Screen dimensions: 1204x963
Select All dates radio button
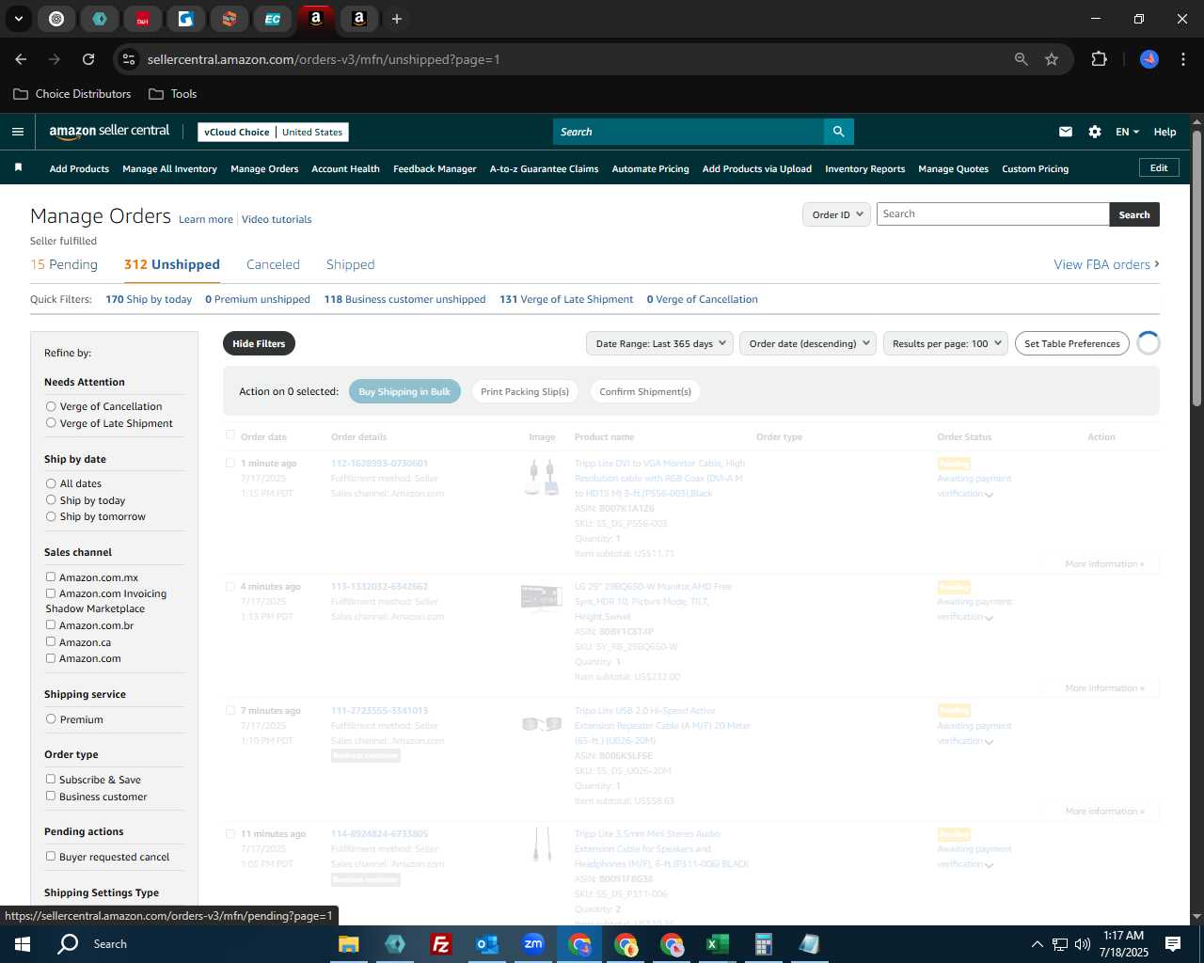pos(51,483)
